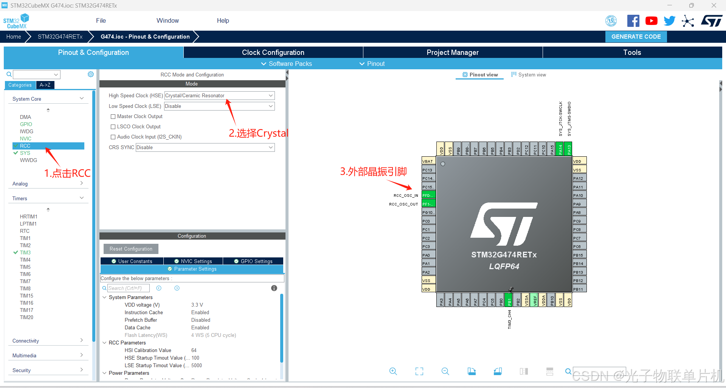Open the Low Speed Clock LSE dropdown
The image size is (726, 388).
tap(220, 106)
